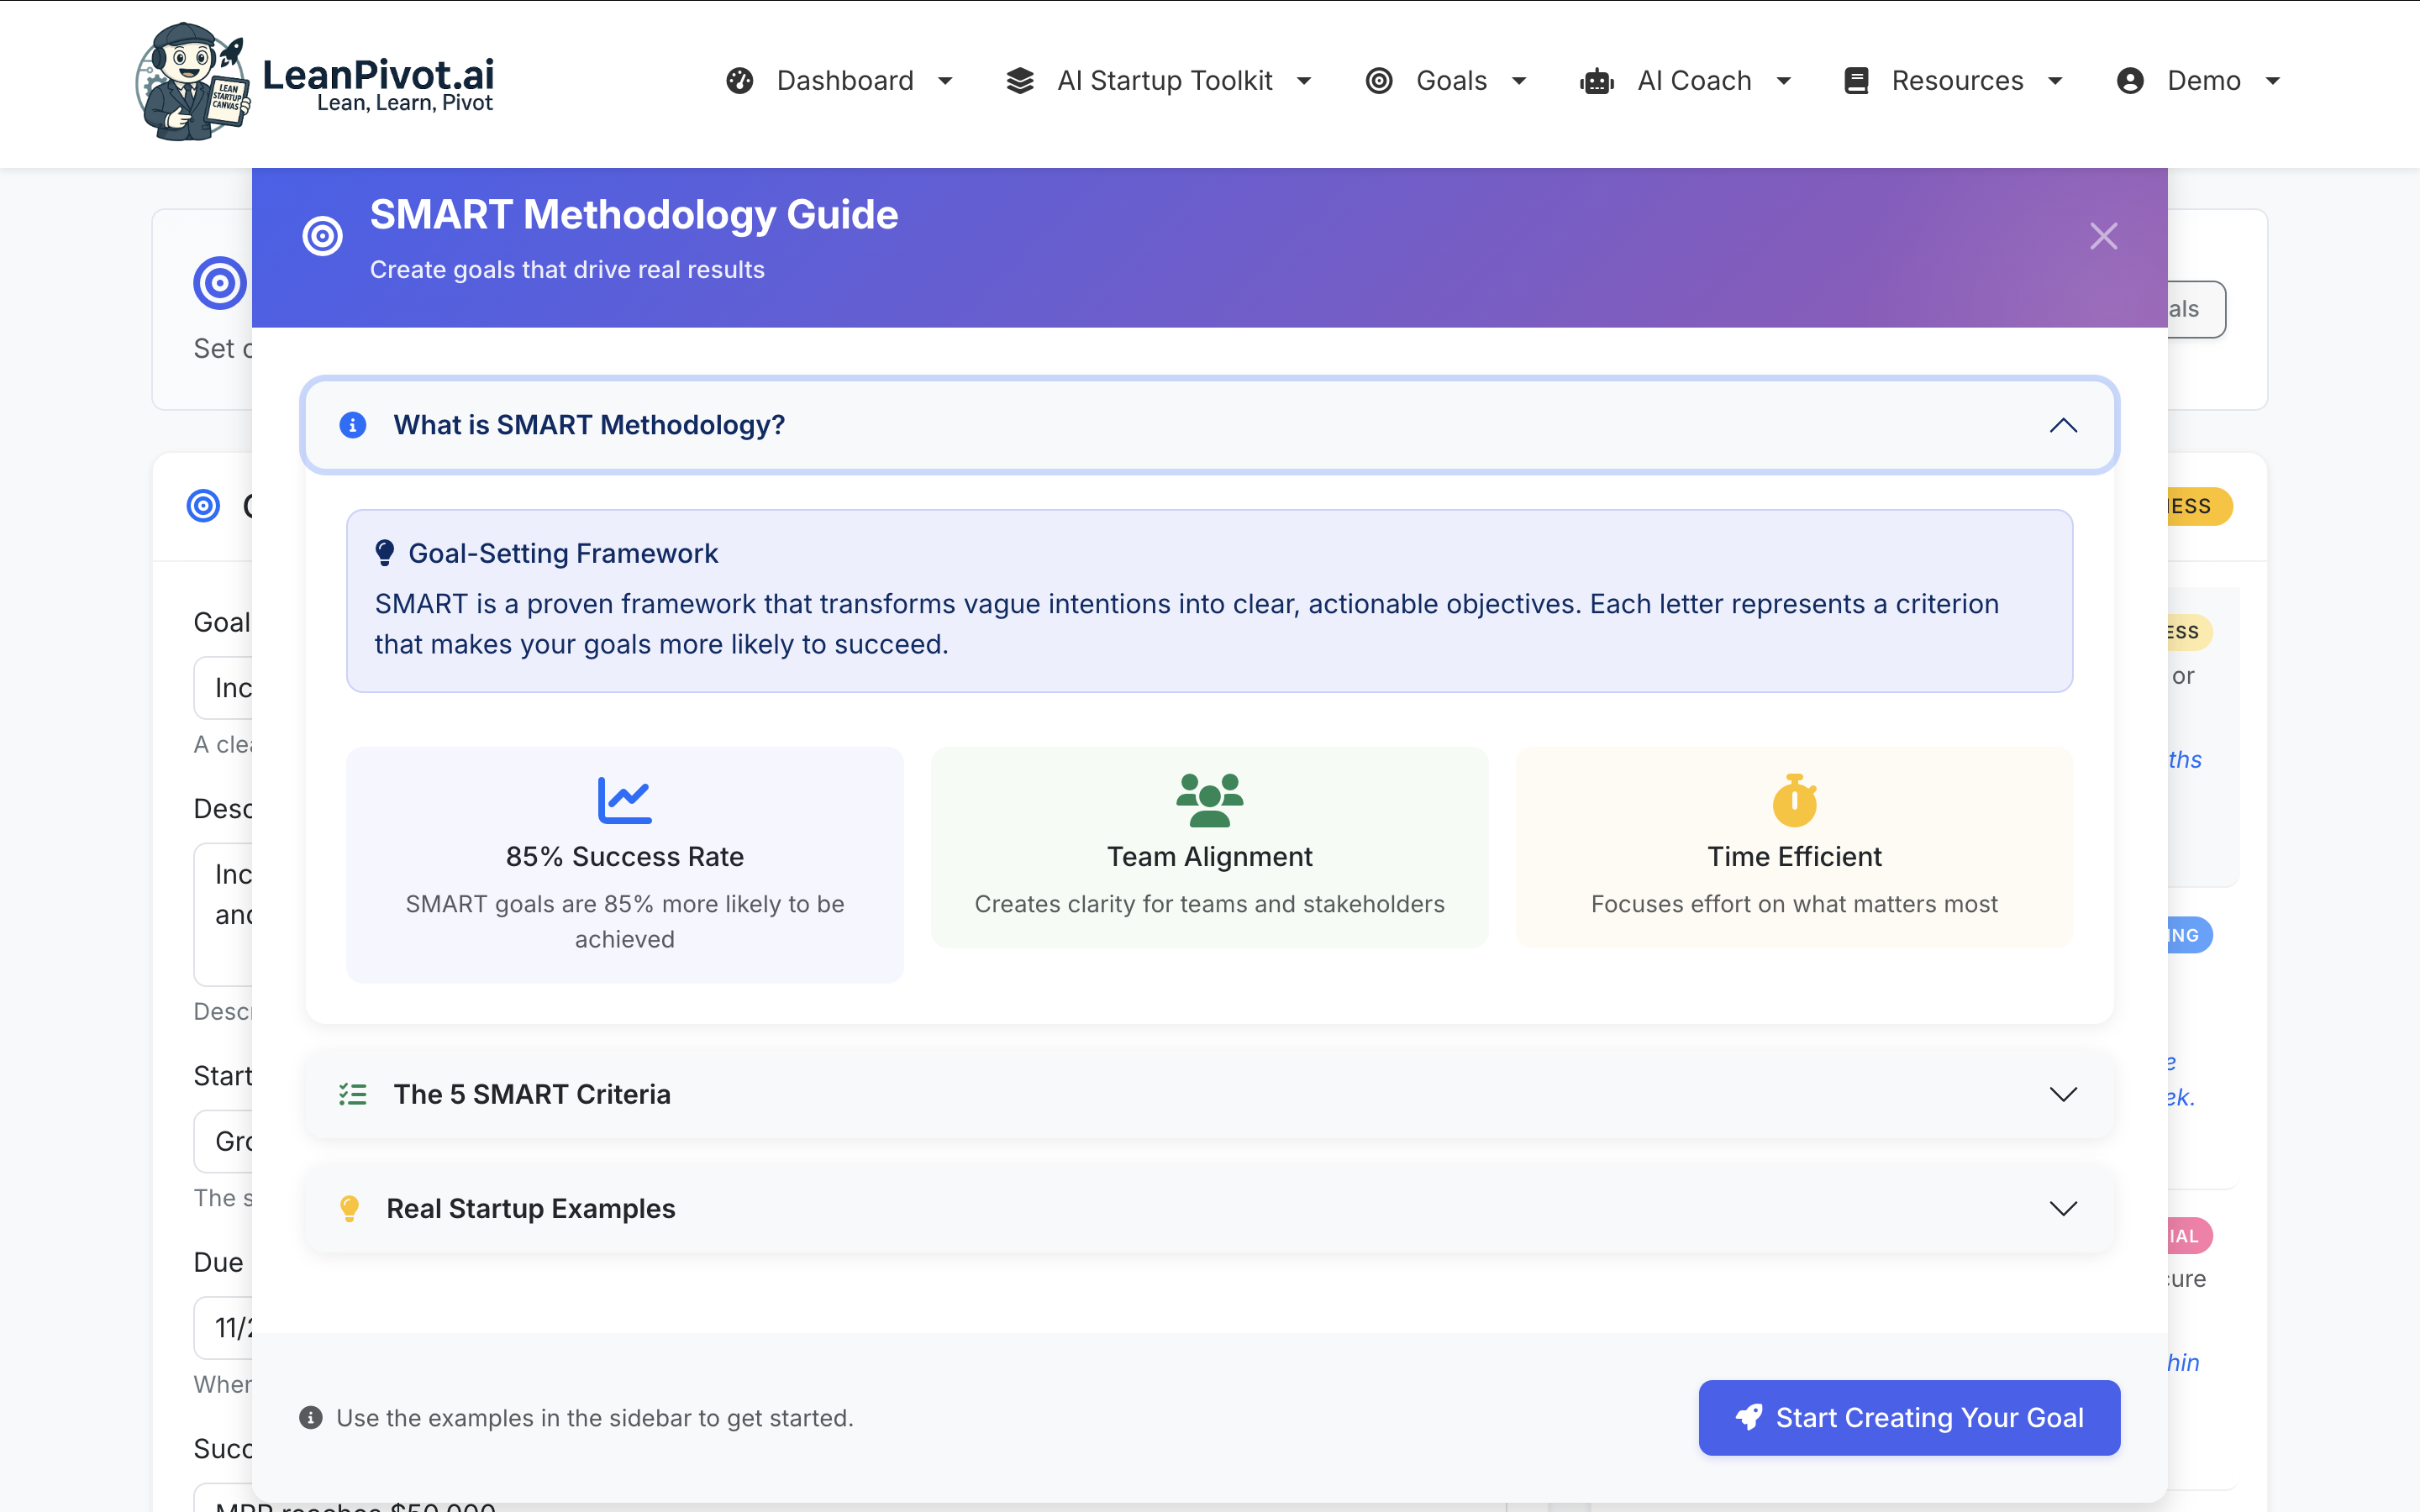The height and width of the screenshot is (1512, 2420).
Task: Expand the Real Startup Examples section
Action: point(2063,1208)
